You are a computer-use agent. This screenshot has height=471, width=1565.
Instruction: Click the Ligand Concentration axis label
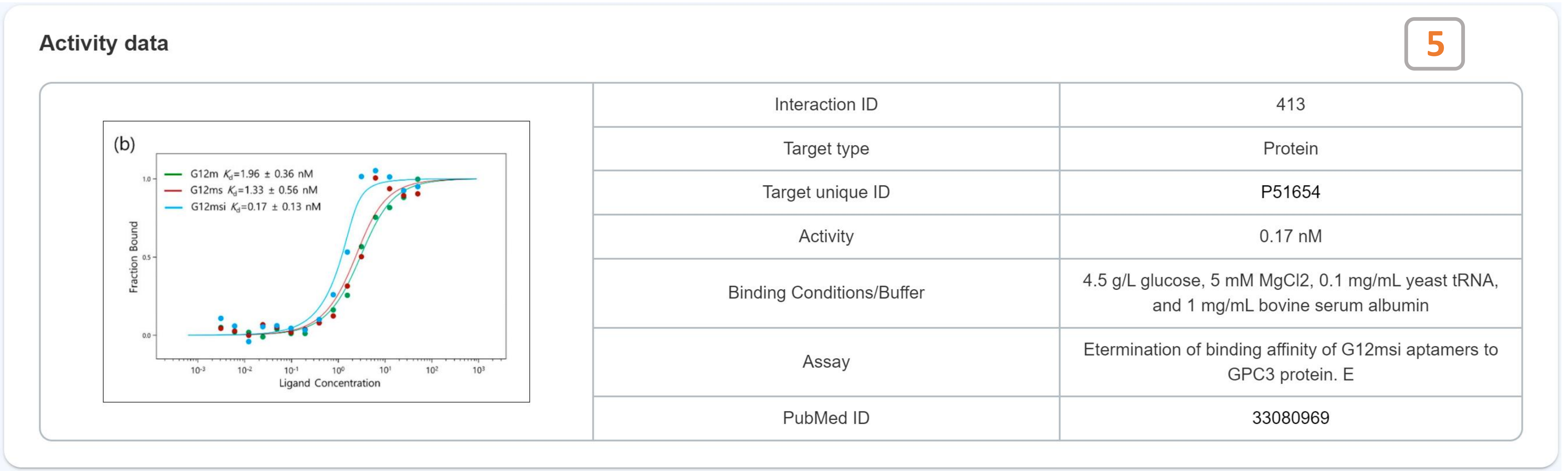329,383
